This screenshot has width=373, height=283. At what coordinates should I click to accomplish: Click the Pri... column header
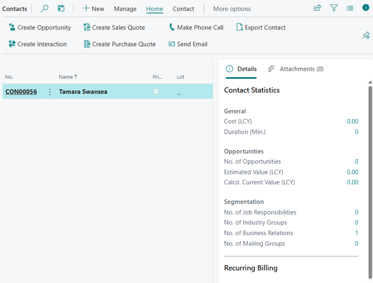click(x=158, y=77)
